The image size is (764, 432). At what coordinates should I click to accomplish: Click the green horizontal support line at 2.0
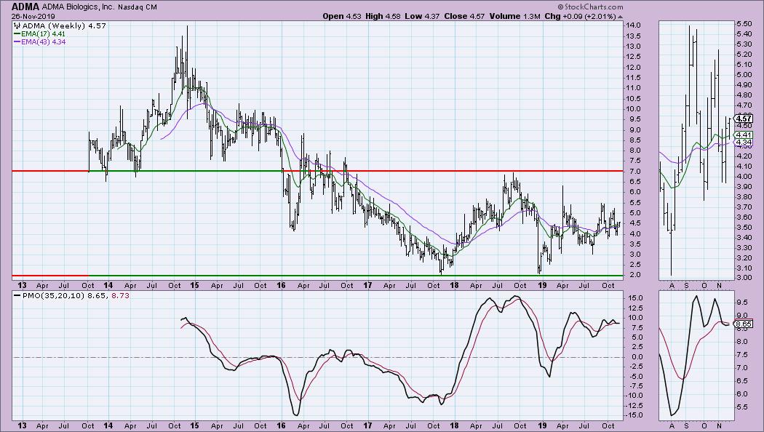tap(356, 276)
